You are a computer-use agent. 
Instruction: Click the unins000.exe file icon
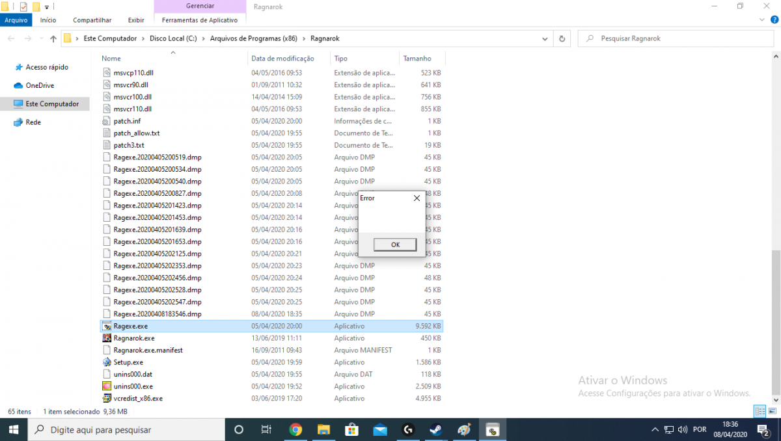107,386
